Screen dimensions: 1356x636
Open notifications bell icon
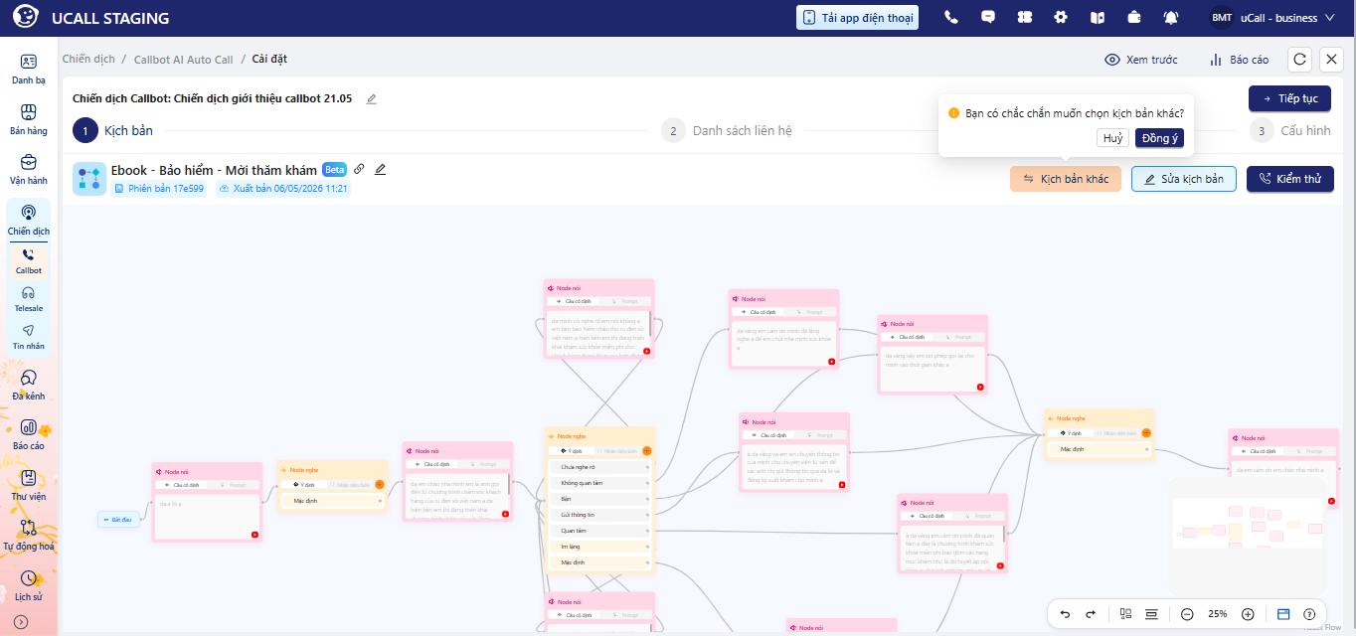pos(1171,17)
